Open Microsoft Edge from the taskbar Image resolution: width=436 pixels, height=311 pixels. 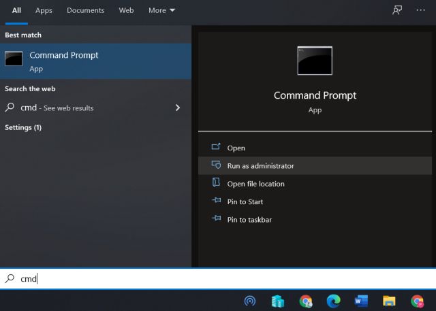point(333,301)
